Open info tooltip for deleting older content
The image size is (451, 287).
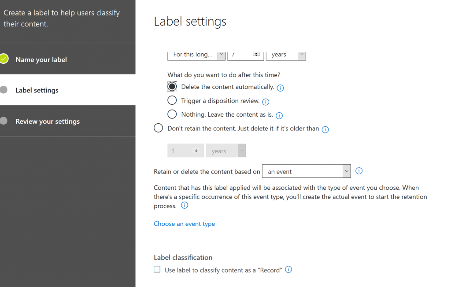[325, 129]
